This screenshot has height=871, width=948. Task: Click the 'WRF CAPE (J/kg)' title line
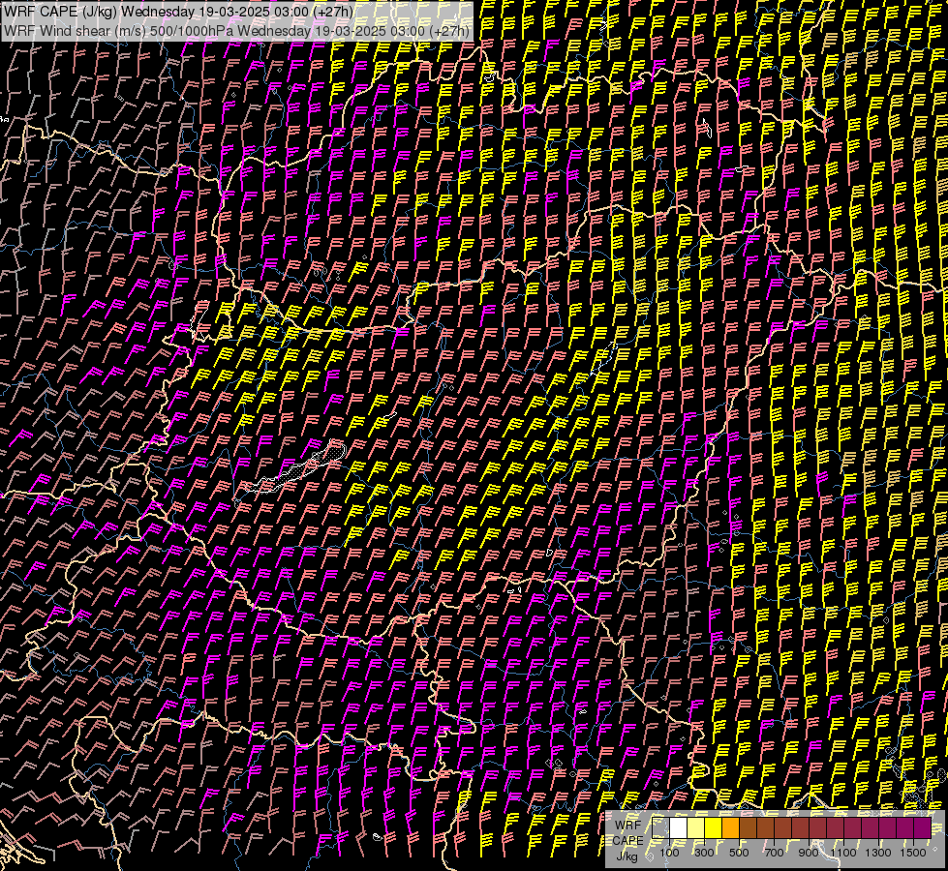pos(178,12)
